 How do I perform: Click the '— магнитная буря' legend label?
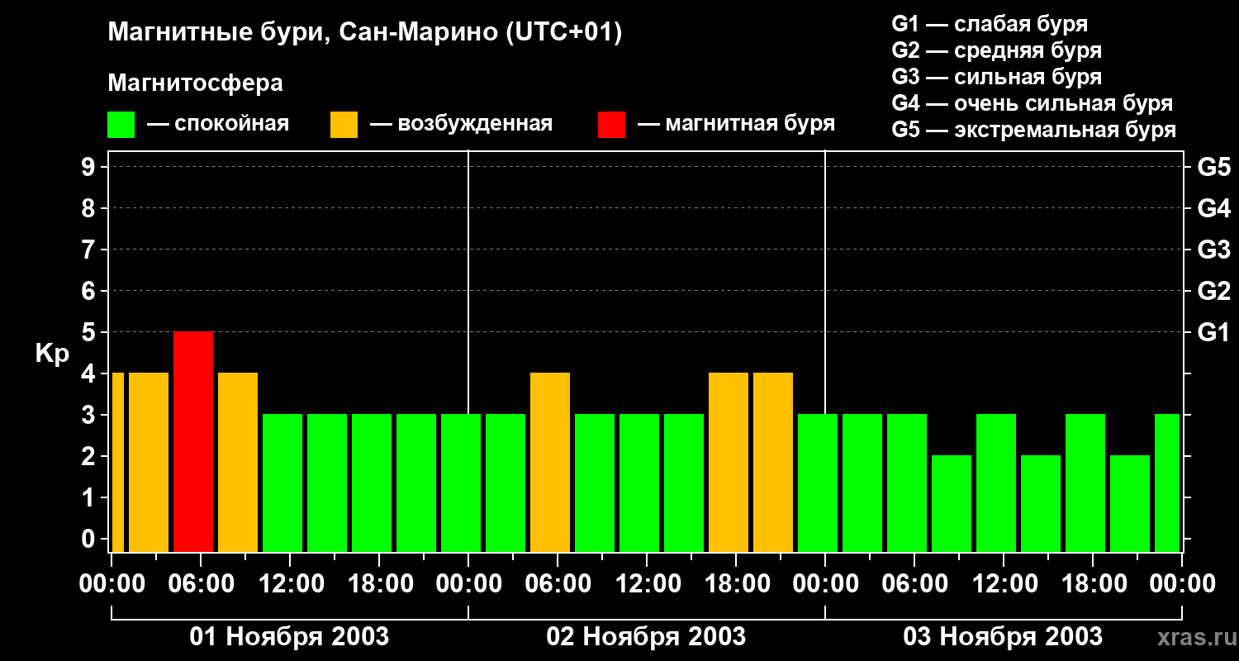coord(736,125)
